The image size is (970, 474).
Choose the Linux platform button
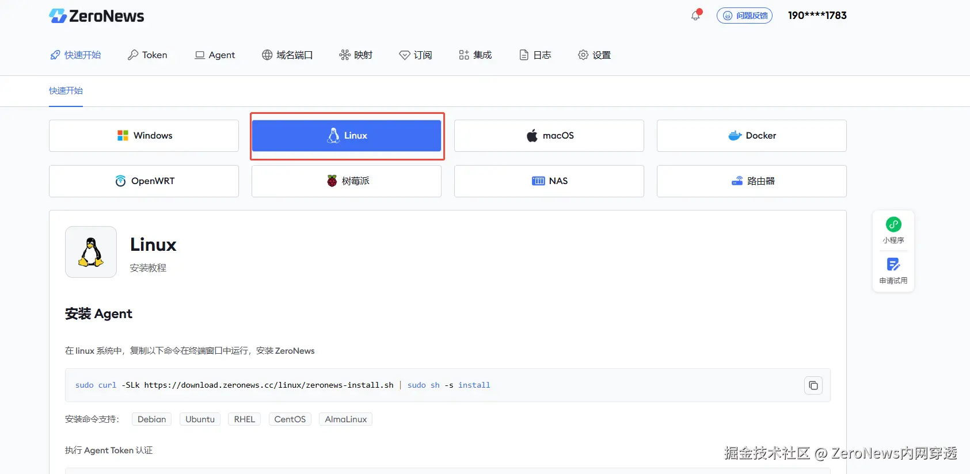coord(347,136)
